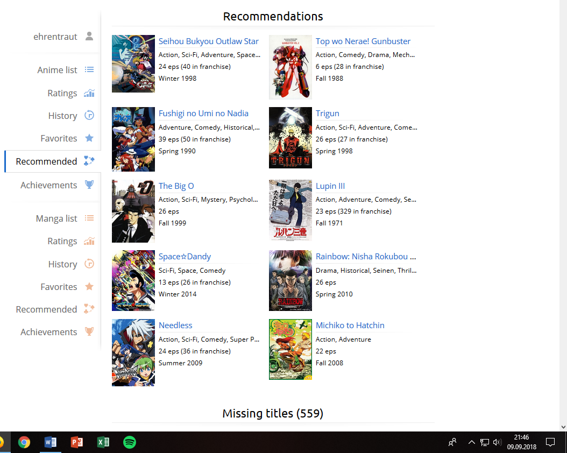This screenshot has height=453, width=567.
Task: Click the orange manga Favorites star icon
Action: point(89,286)
